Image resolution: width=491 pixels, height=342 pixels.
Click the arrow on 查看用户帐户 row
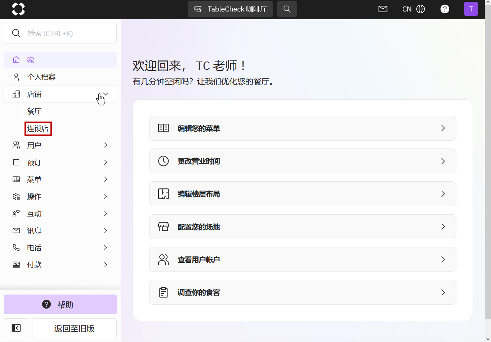(443, 259)
